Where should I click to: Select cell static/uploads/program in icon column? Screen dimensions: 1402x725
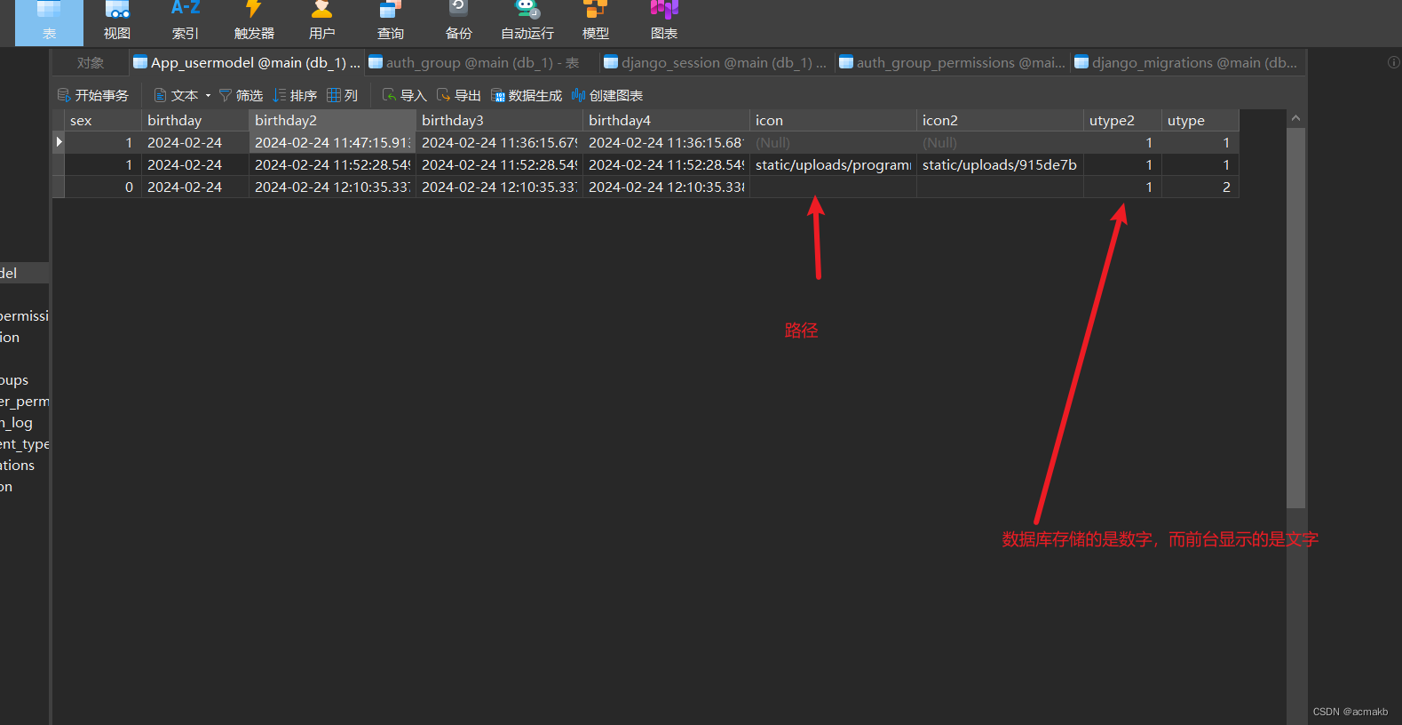pyautogui.click(x=833, y=164)
